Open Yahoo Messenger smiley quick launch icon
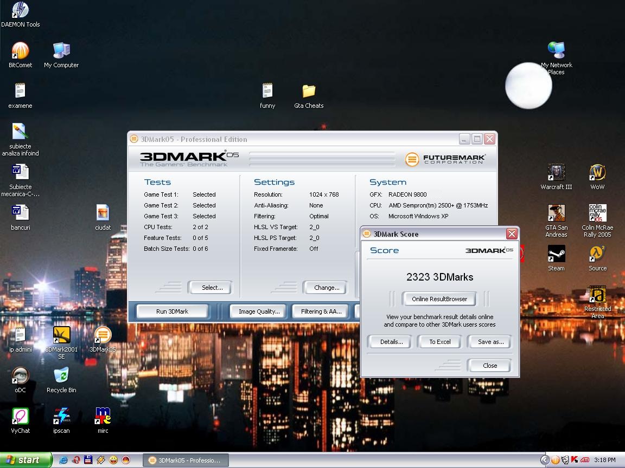 113,460
